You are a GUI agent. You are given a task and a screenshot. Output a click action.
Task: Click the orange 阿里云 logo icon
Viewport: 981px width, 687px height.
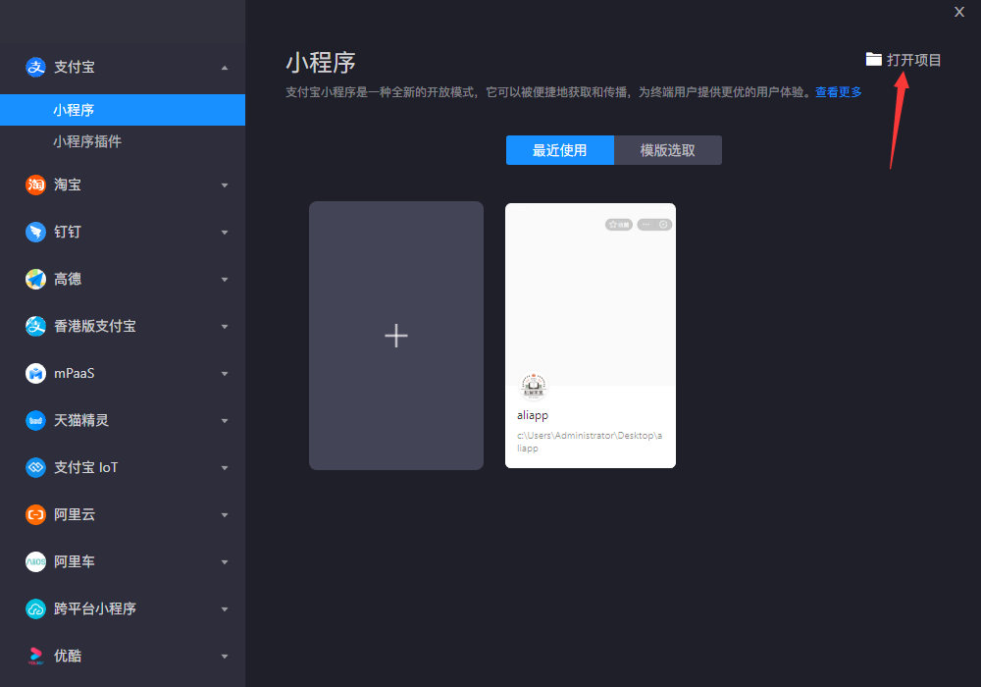[x=35, y=514]
